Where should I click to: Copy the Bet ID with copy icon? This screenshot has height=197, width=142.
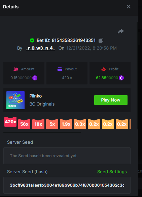click(x=101, y=41)
